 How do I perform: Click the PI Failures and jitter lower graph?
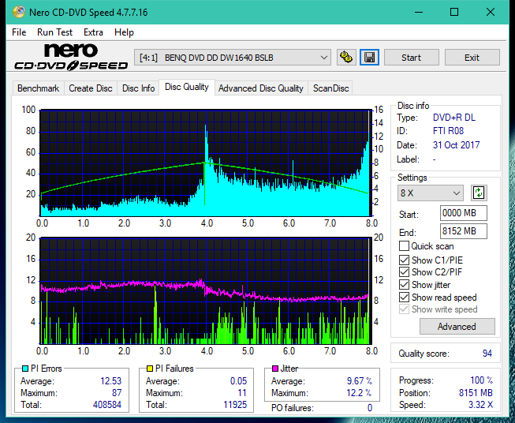point(206,290)
